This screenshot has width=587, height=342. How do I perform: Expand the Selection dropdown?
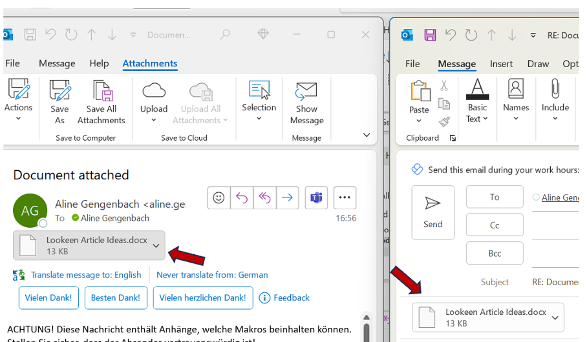tap(259, 119)
